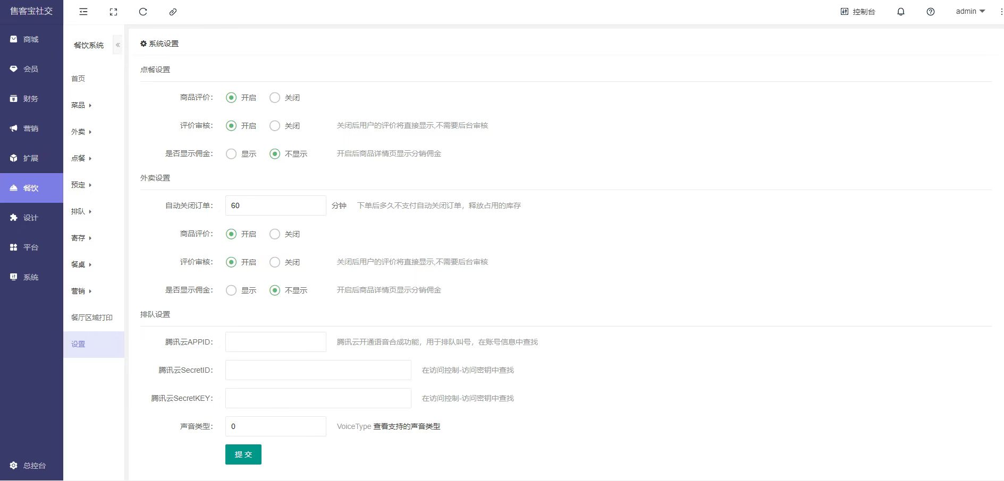This screenshot has width=1004, height=481.
Task: Click the refresh page icon
Action: pyautogui.click(x=143, y=12)
